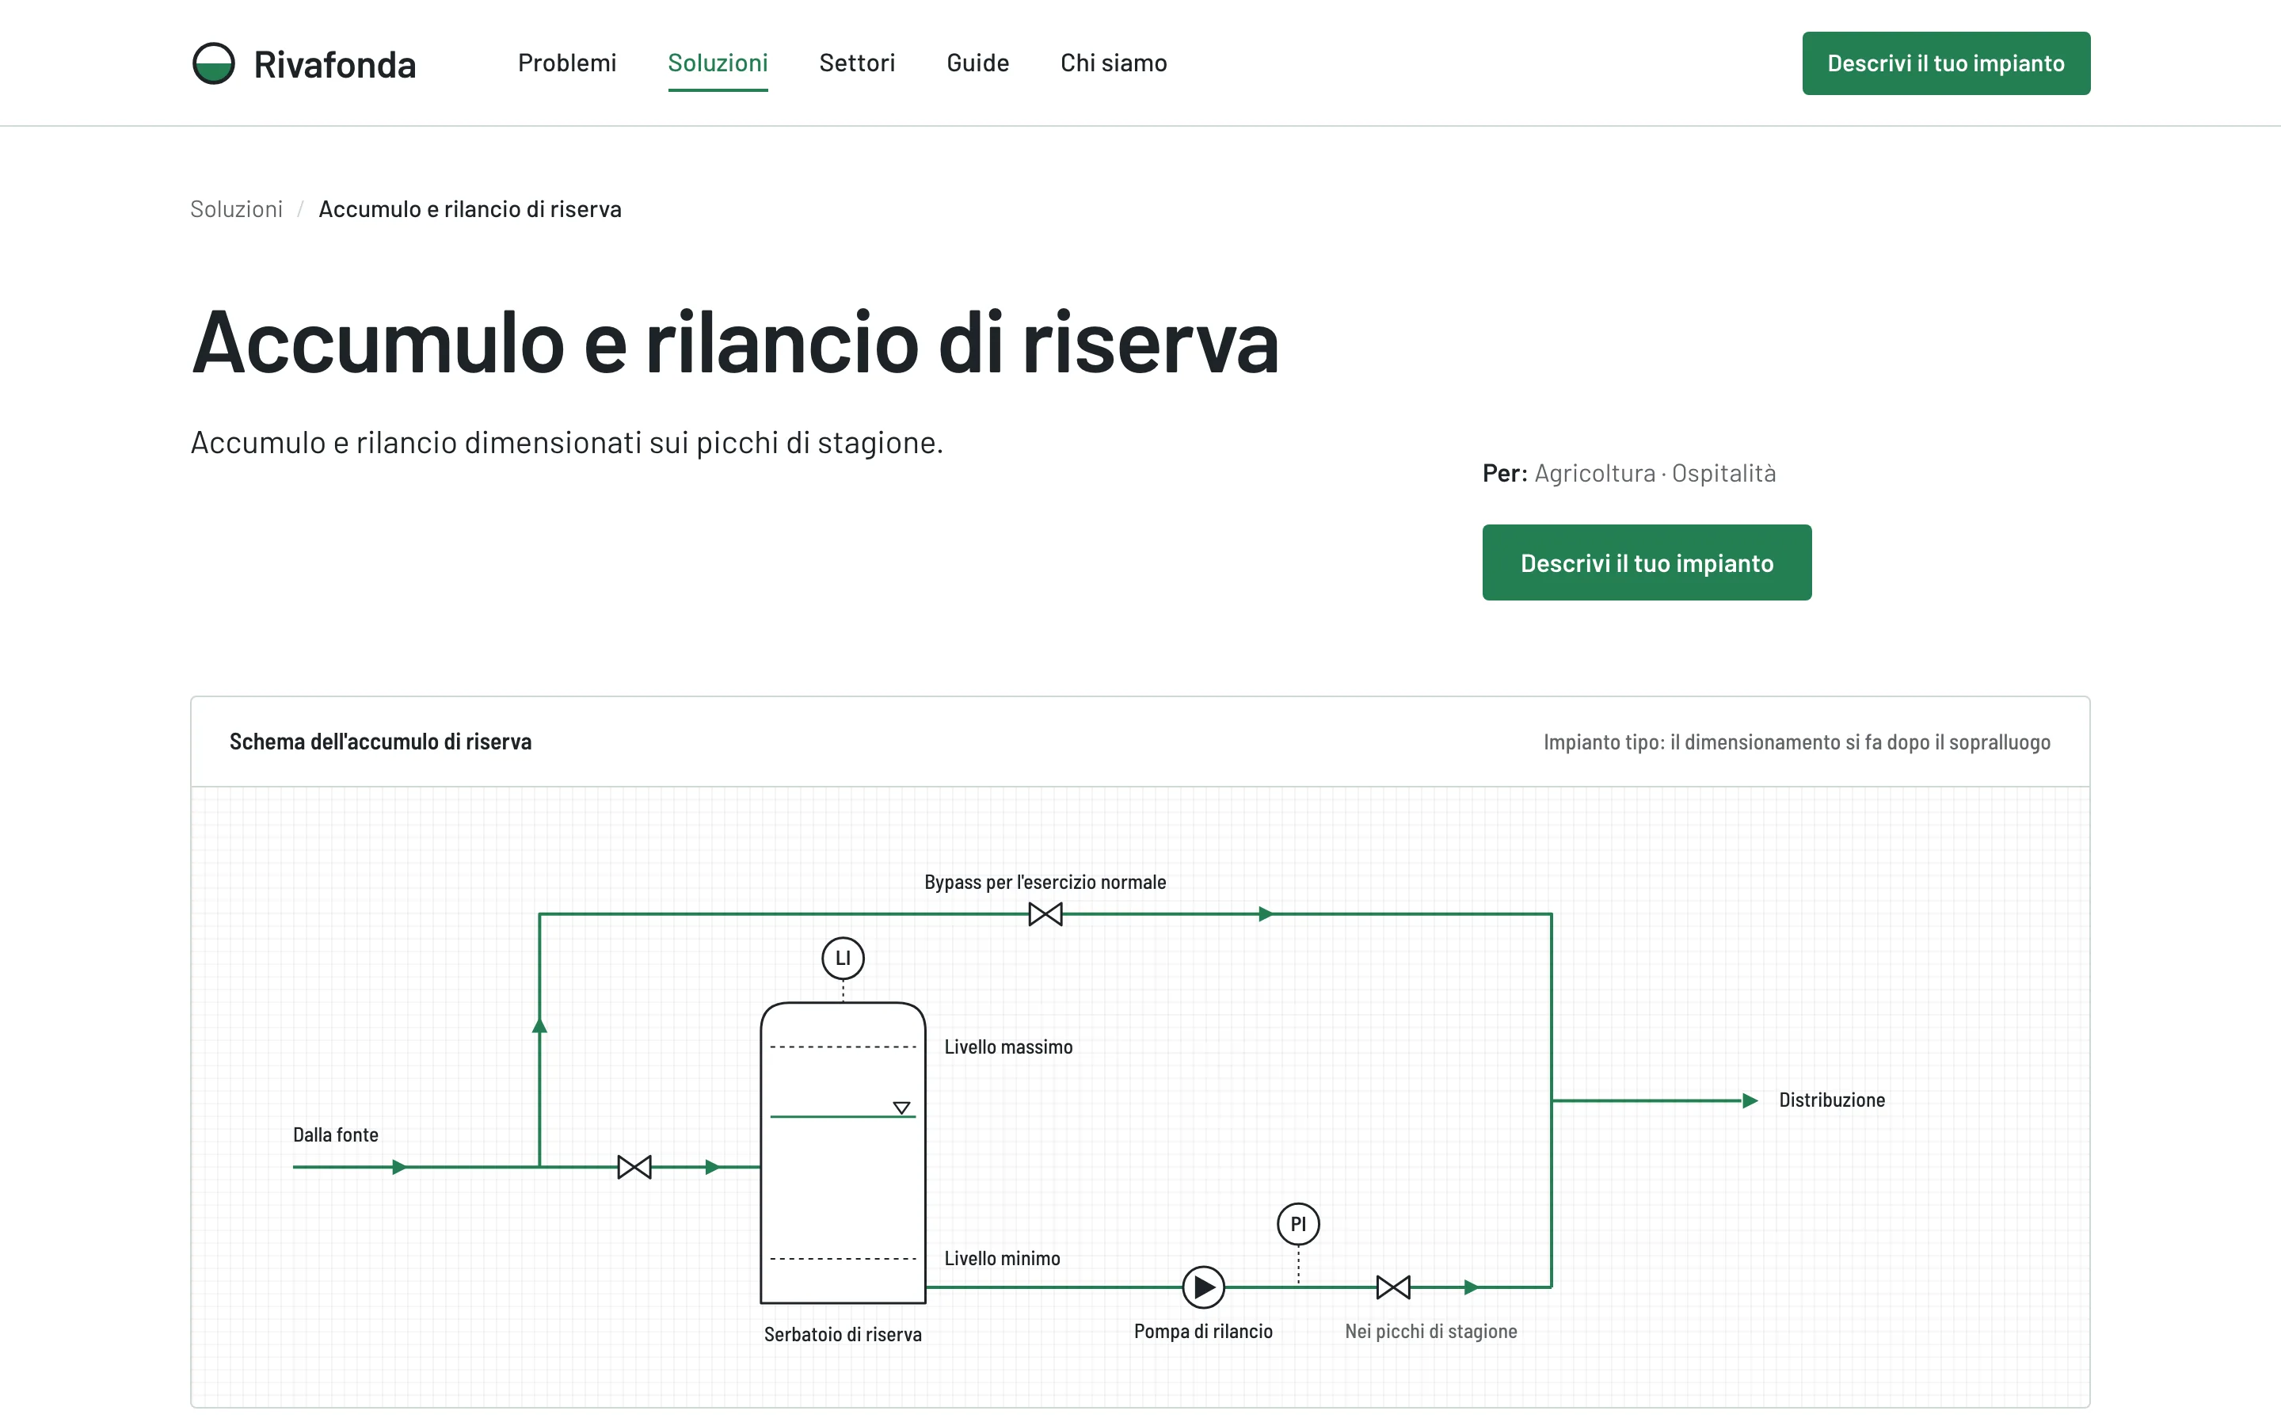Image resolution: width=2281 pixels, height=1426 pixels.
Task: Open the Guide nav link
Action: pos(977,63)
